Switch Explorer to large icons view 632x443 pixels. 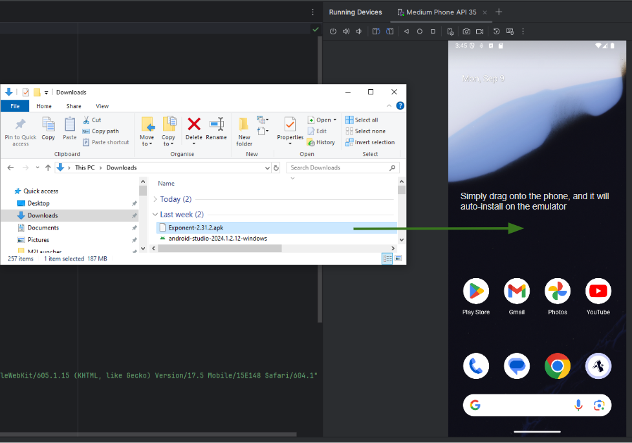pyautogui.click(x=398, y=258)
